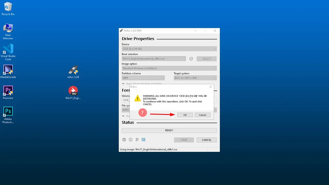This screenshot has height=185, width=329.
Task: Open the Recycle Bin desktop icon
Action: click(x=8, y=8)
